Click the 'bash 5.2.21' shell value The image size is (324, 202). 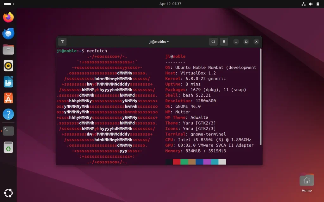pyautogui.click(x=197, y=95)
